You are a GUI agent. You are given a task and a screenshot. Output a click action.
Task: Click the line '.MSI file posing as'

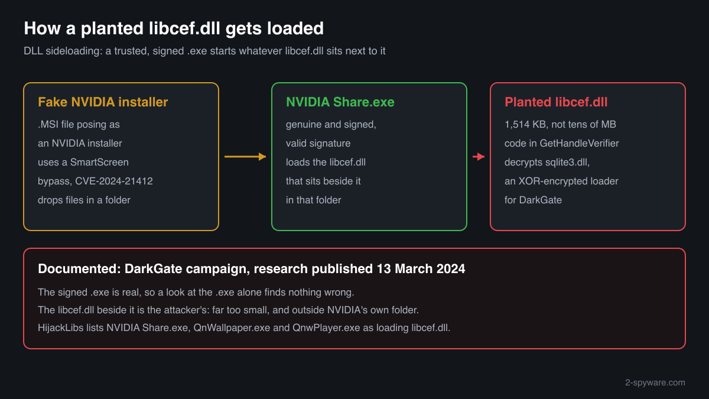79,124
